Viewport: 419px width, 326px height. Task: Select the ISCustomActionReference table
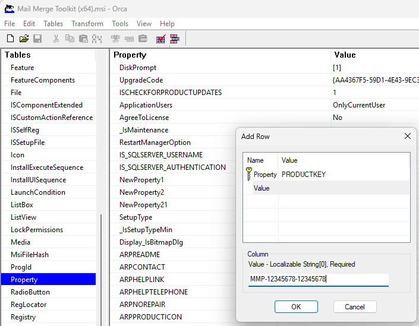(49, 118)
